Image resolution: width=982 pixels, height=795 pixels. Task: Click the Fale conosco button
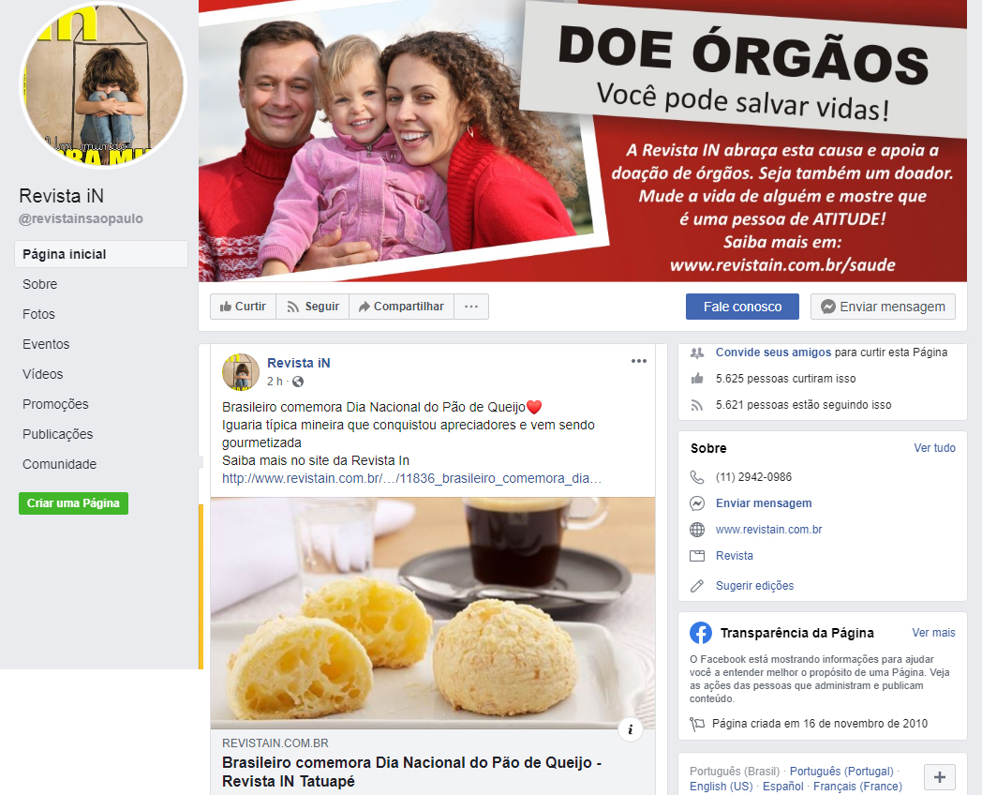pyautogui.click(x=742, y=307)
